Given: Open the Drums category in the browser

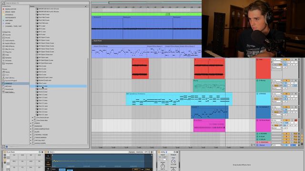Looking at the screenshot, I should coord(8,38).
